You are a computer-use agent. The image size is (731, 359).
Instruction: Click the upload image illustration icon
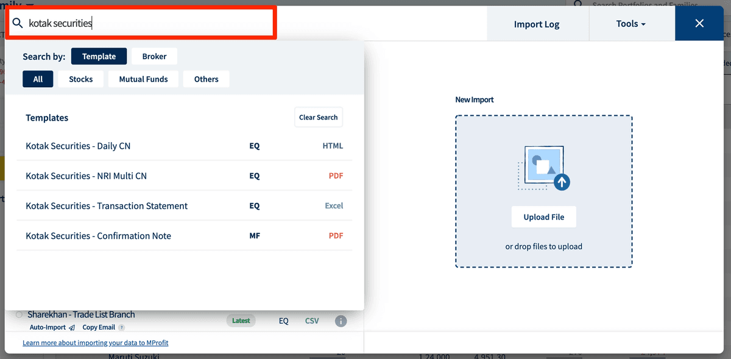coord(544,168)
